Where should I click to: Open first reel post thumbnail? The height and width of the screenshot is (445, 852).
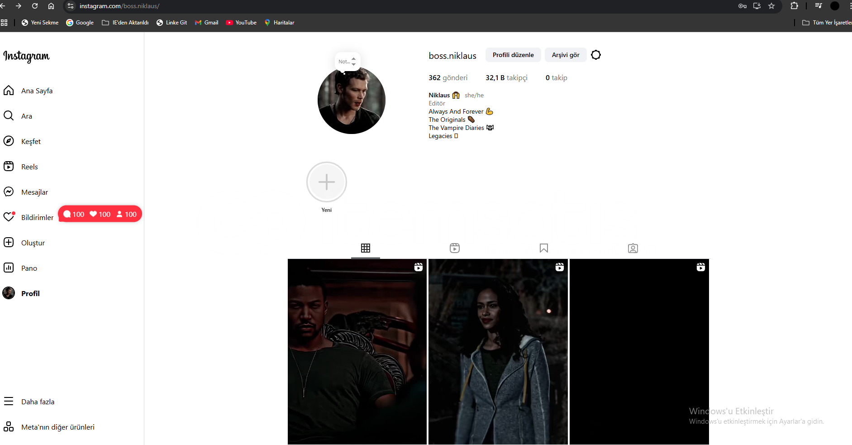click(x=357, y=352)
